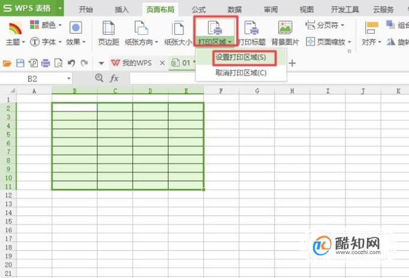
Task: Click the print preview icon
Action: (x=58, y=63)
